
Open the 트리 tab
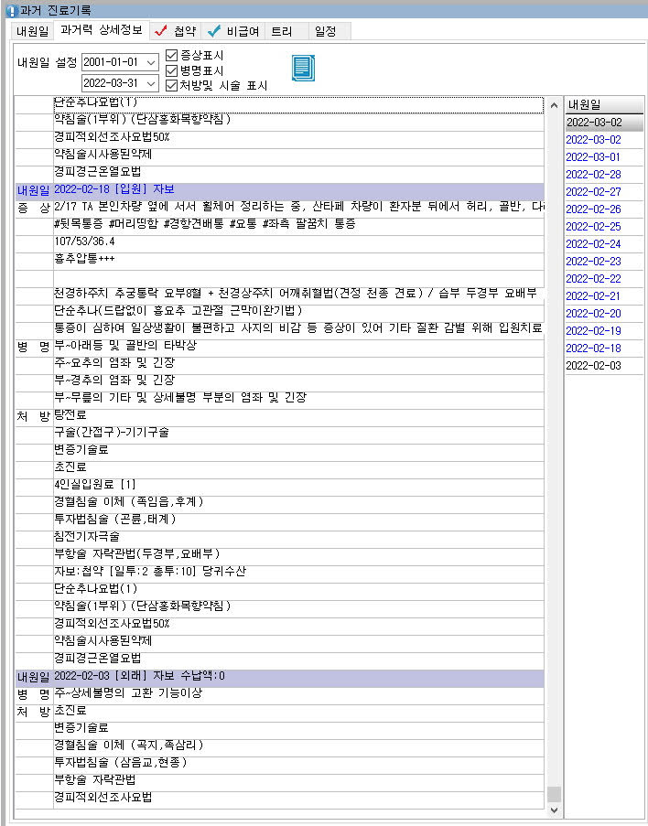pyautogui.click(x=281, y=31)
